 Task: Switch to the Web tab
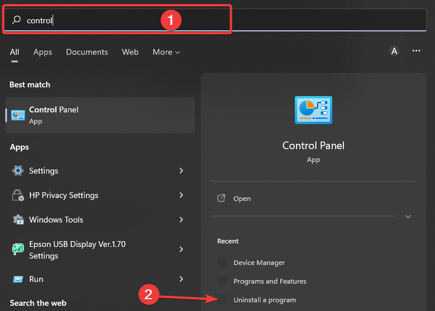[x=130, y=52]
